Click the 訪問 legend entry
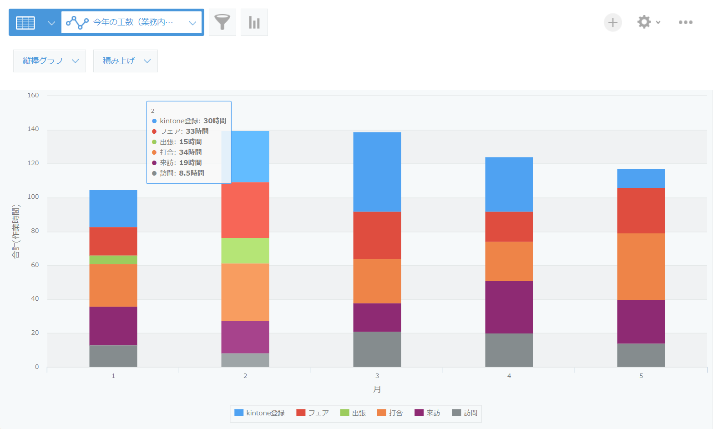Screen dimensions: 713x429 pos(465,413)
